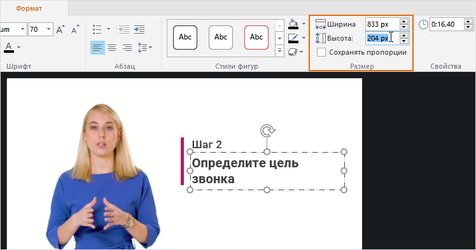Open the Формат ribbon tab
This screenshot has height=250, width=476.
coord(29,8)
